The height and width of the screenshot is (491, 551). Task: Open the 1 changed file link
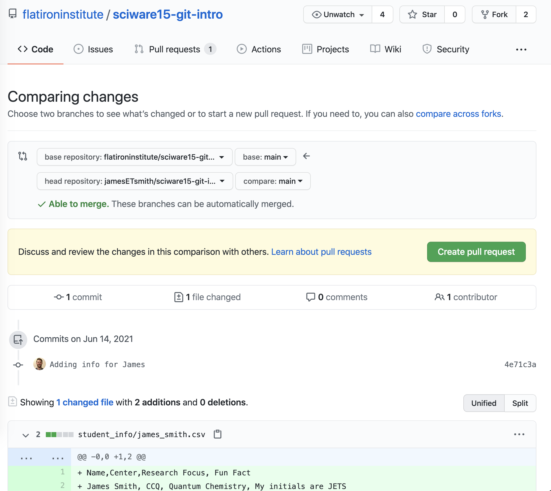[85, 402]
